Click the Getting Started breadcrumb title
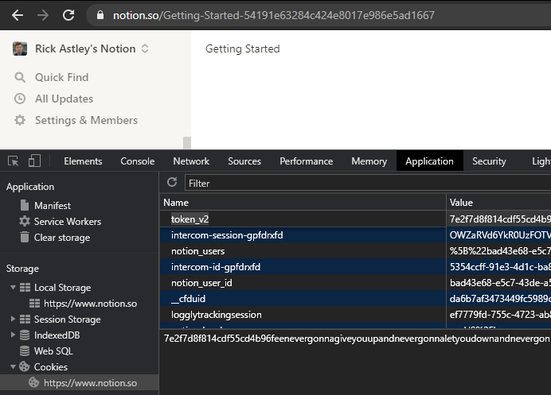551x395 pixels. [243, 48]
